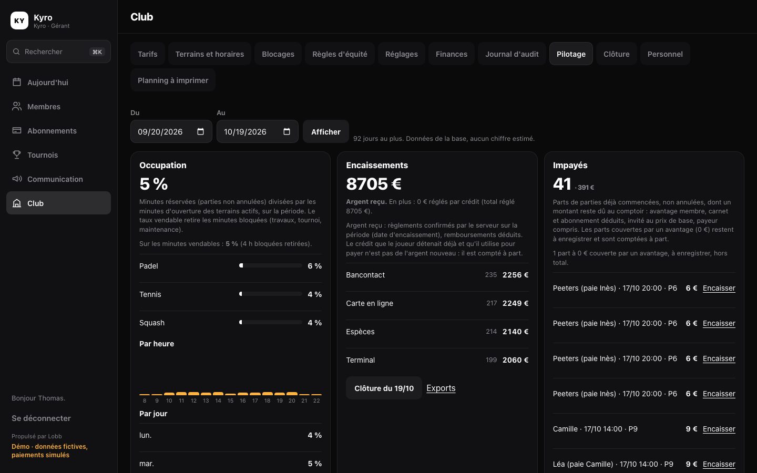757x473 pixels.
Task: Click Encaisser for Camille 17/10 14:00 P9
Action: (719, 429)
